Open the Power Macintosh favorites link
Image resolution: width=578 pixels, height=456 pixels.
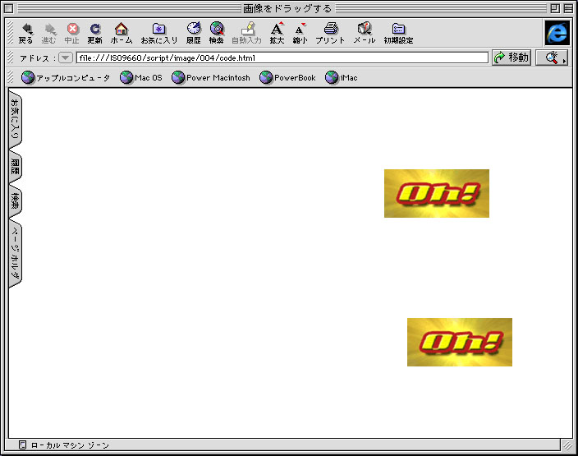click(211, 78)
